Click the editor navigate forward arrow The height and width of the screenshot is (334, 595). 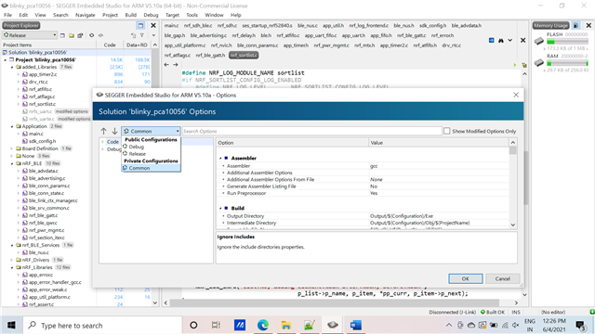pyautogui.click(x=176, y=65)
